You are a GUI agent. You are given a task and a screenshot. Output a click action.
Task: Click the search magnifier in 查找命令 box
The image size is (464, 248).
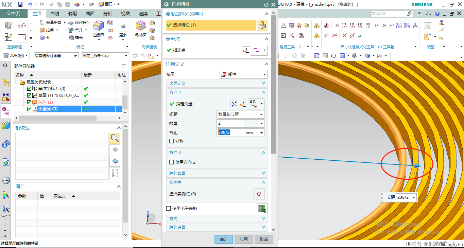(x=409, y=14)
